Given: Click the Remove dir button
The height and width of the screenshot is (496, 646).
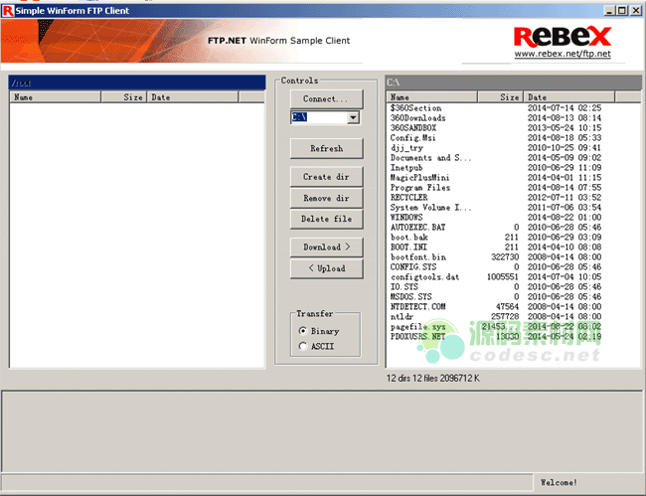Looking at the screenshot, I should [x=326, y=198].
